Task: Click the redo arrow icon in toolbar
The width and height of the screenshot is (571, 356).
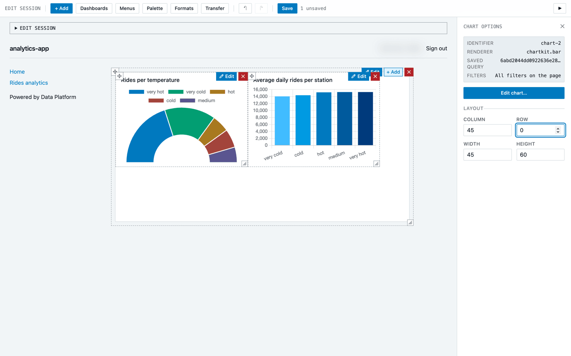Action: click(261, 8)
